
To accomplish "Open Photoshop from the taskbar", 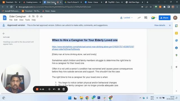I will [99, 98].
